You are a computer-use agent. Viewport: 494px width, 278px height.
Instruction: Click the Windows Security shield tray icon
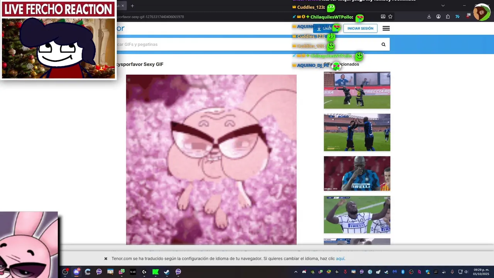(428, 272)
